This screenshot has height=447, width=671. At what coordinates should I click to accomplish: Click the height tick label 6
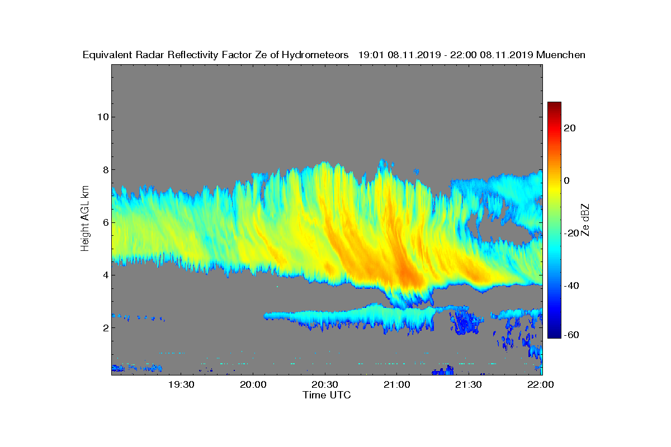(105, 222)
